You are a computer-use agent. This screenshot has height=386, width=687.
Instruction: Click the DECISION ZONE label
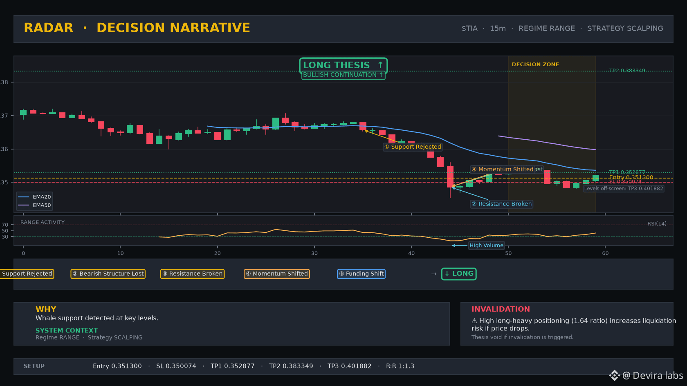535,65
